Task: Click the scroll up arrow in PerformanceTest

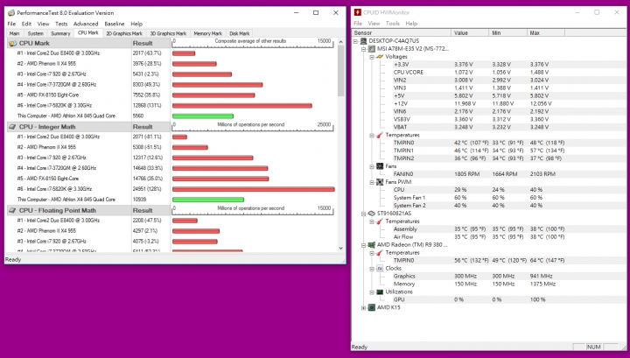Action: pos(340,42)
